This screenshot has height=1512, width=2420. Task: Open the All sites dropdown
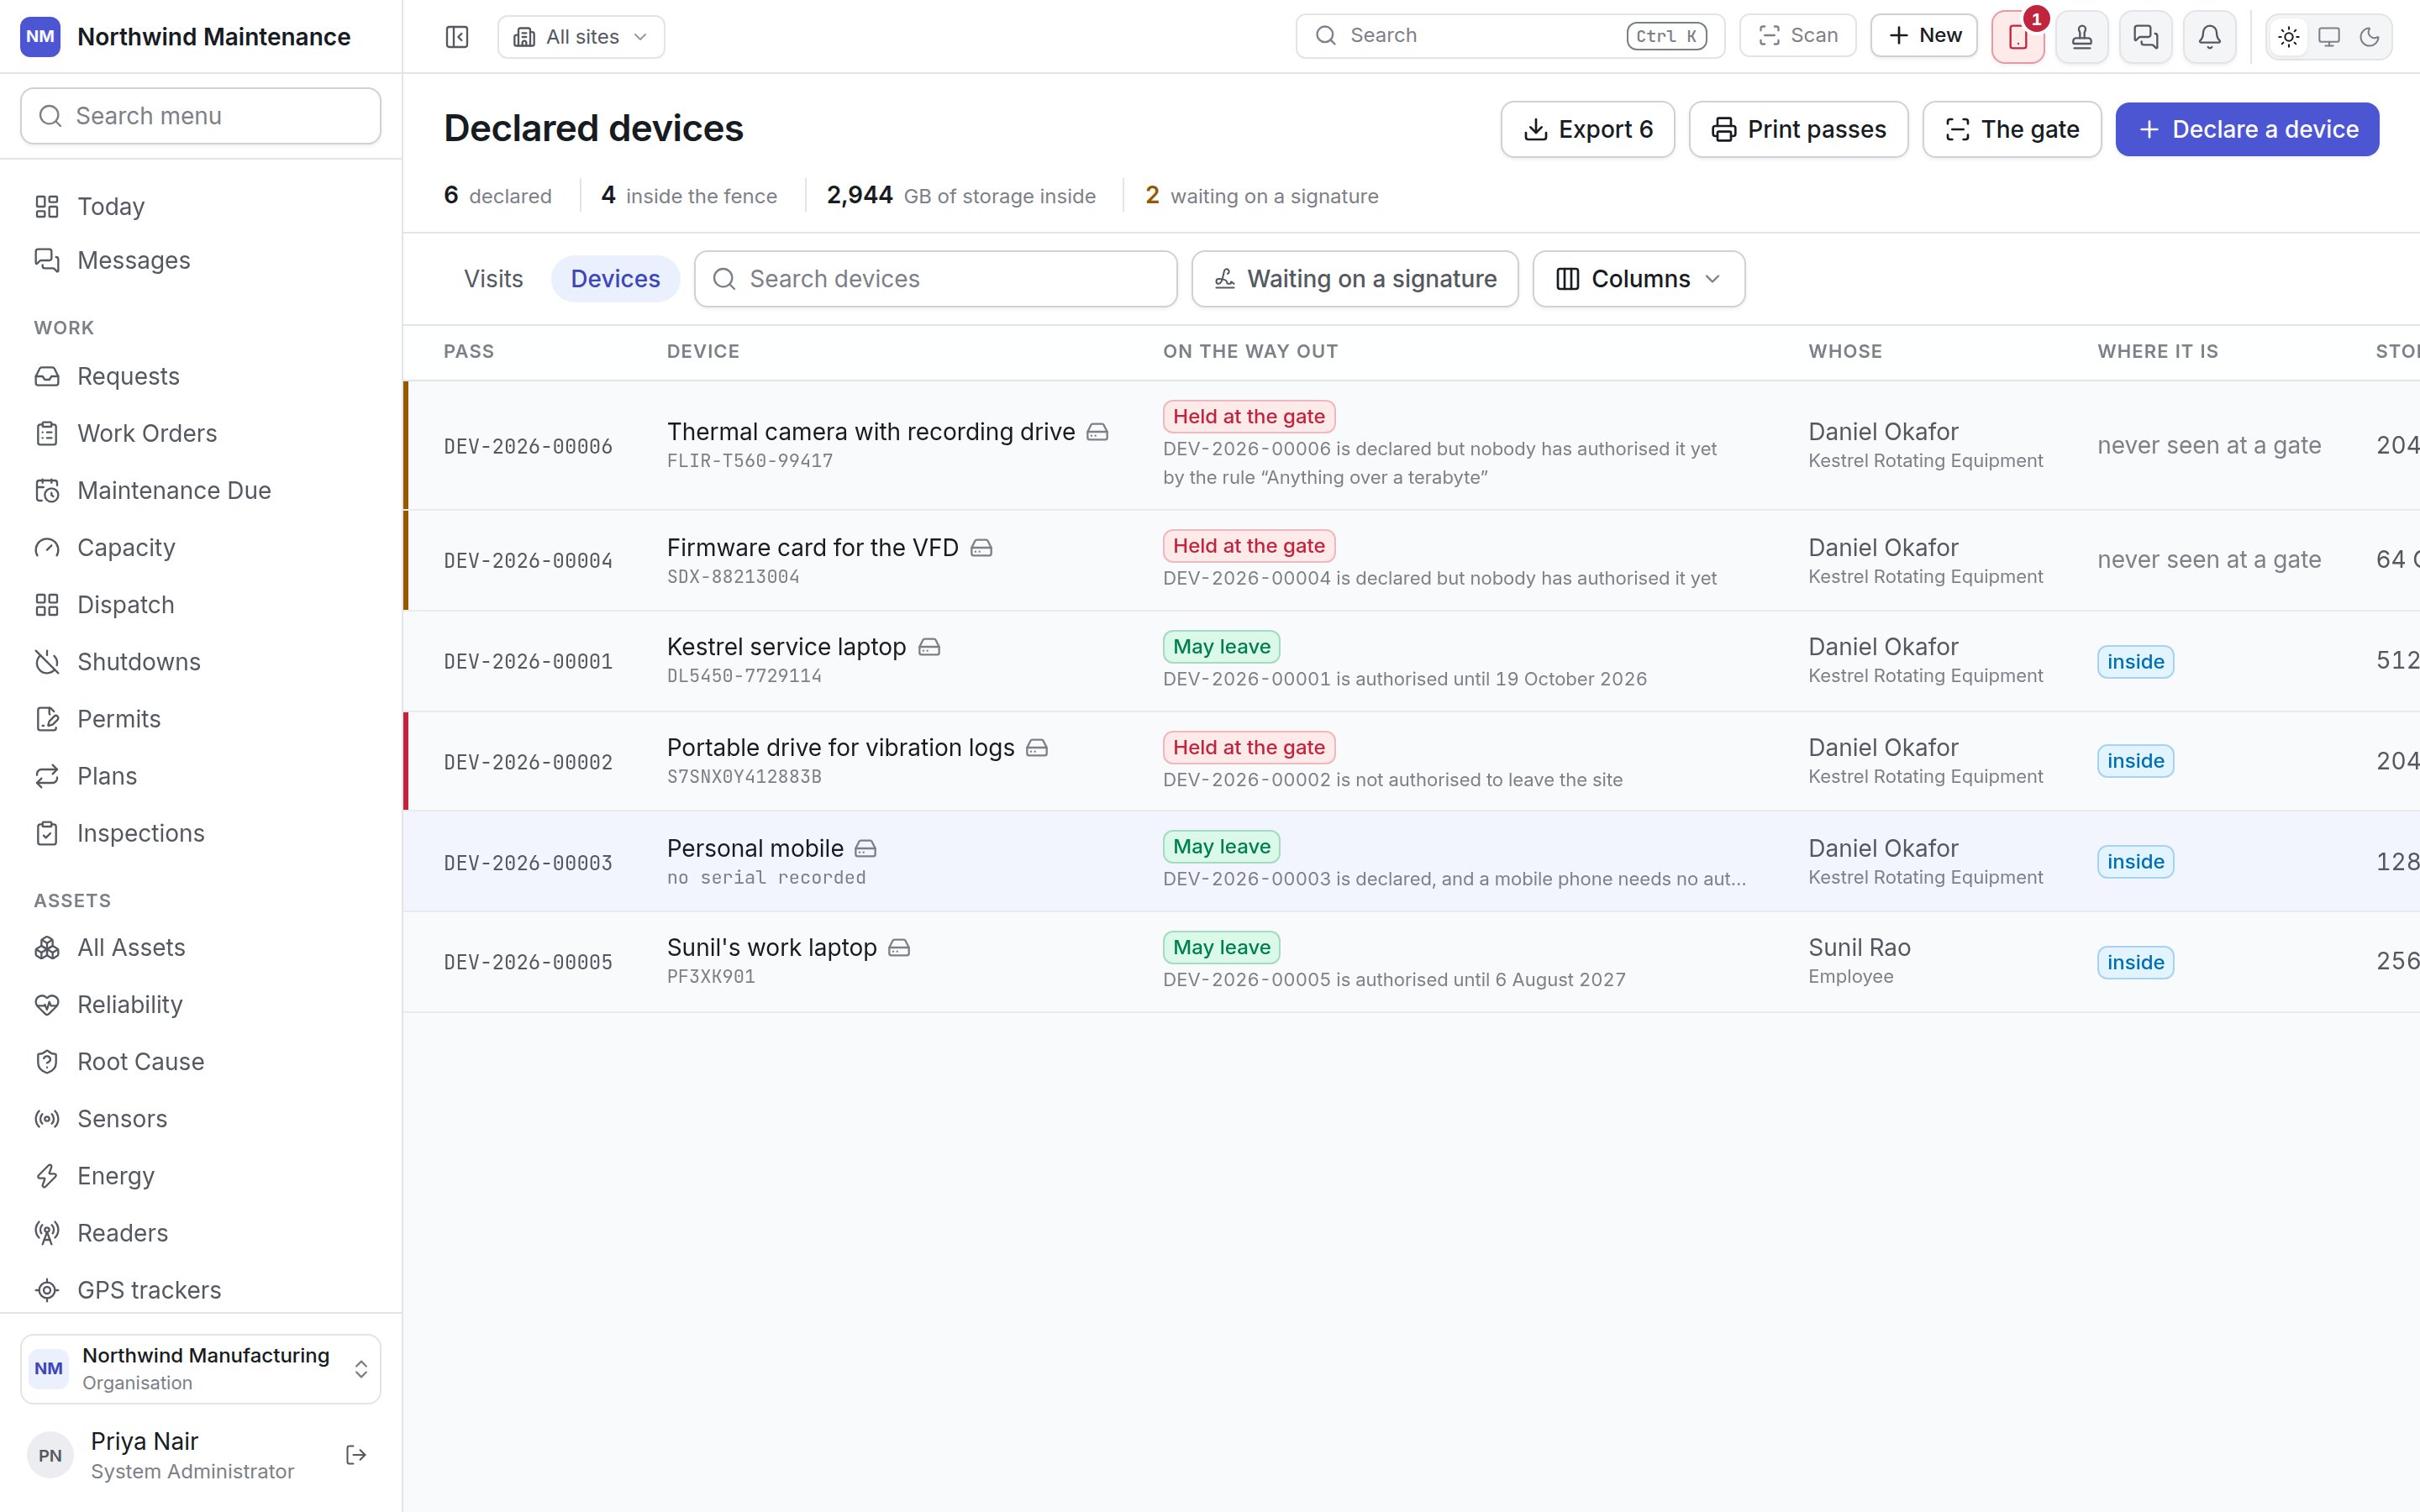coord(581,37)
